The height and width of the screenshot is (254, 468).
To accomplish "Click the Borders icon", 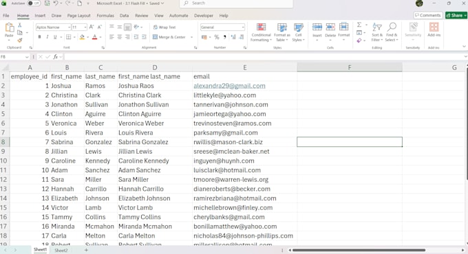I will [x=68, y=37].
